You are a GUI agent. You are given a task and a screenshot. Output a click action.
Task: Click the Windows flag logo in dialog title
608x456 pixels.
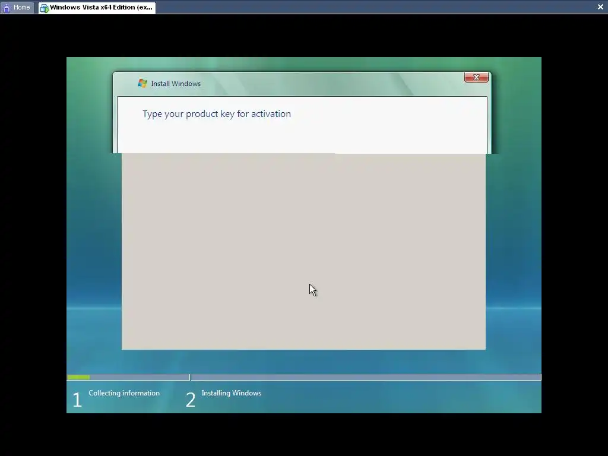[x=142, y=83]
